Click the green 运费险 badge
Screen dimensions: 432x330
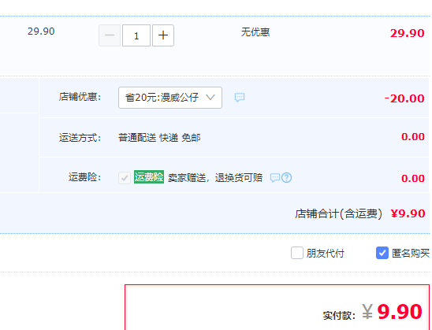pos(149,177)
